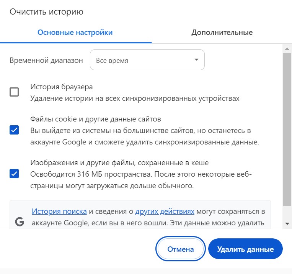The height and width of the screenshot is (274, 292).
Task: Click the vertical scrollbar thumb
Action: point(287,130)
